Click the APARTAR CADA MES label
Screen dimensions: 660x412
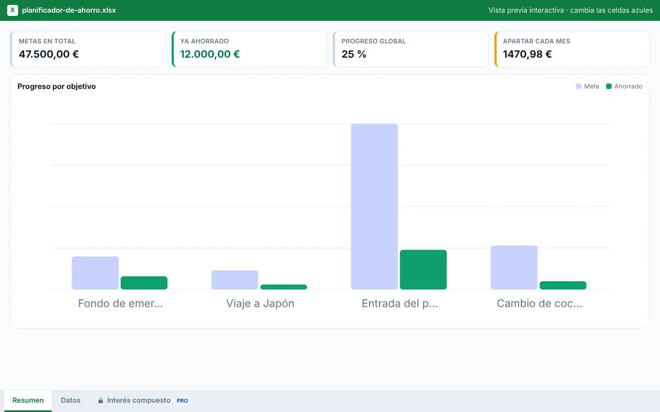click(x=536, y=41)
